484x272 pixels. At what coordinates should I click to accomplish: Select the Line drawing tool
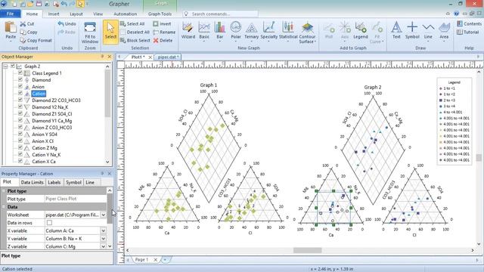428,27
